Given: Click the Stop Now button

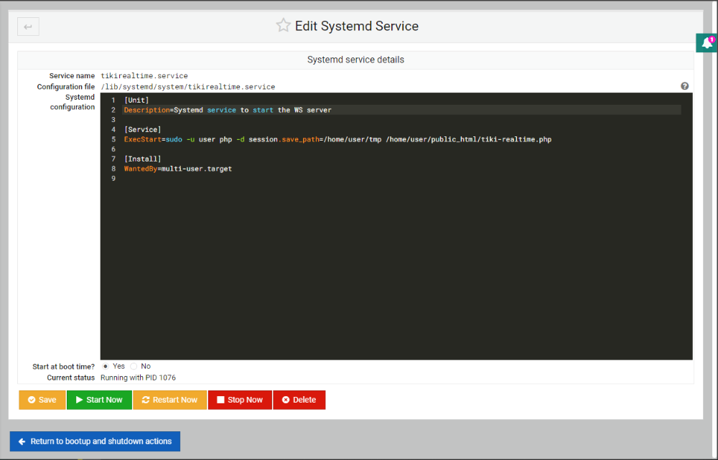Looking at the screenshot, I should pyautogui.click(x=240, y=400).
